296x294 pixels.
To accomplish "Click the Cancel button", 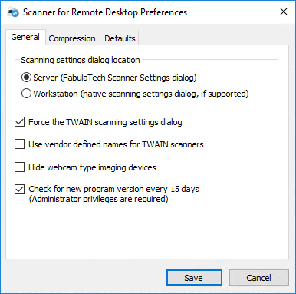I will coord(259,278).
